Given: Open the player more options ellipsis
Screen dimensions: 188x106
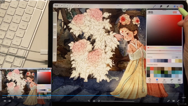Looking at the screenshot, I should (183, 101).
